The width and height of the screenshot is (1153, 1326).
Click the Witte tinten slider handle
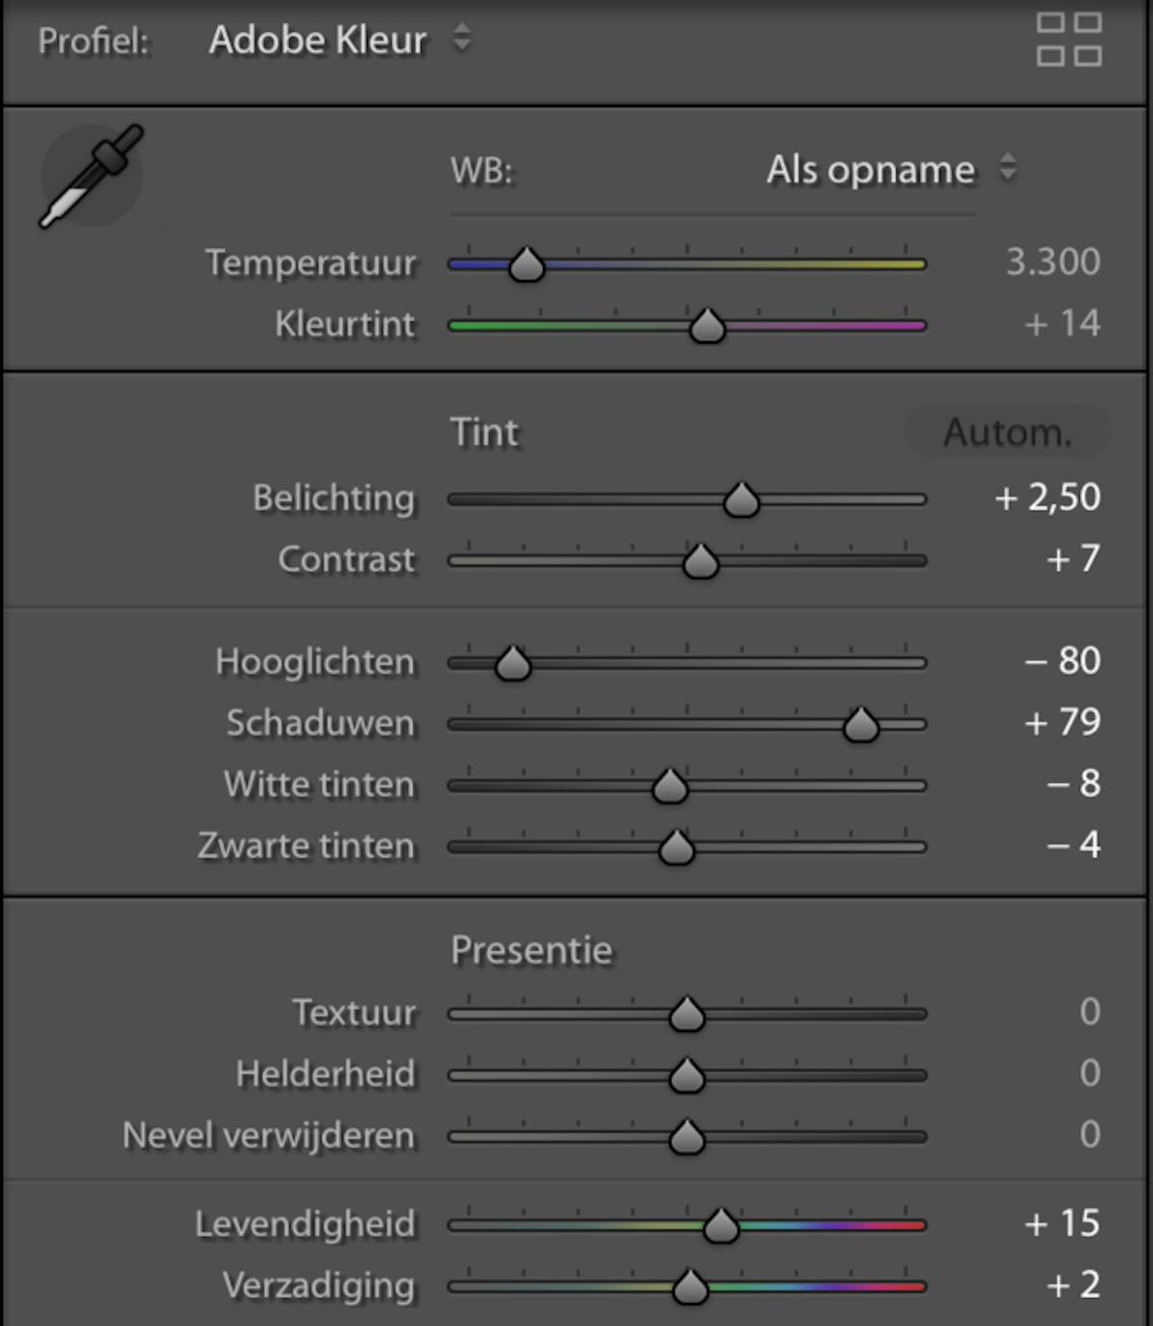pos(670,786)
